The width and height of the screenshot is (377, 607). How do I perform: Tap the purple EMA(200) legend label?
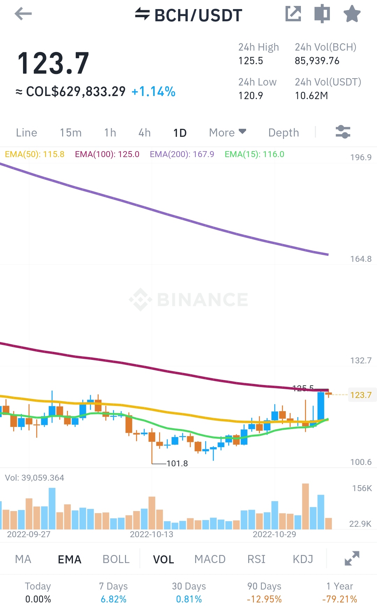[182, 154]
